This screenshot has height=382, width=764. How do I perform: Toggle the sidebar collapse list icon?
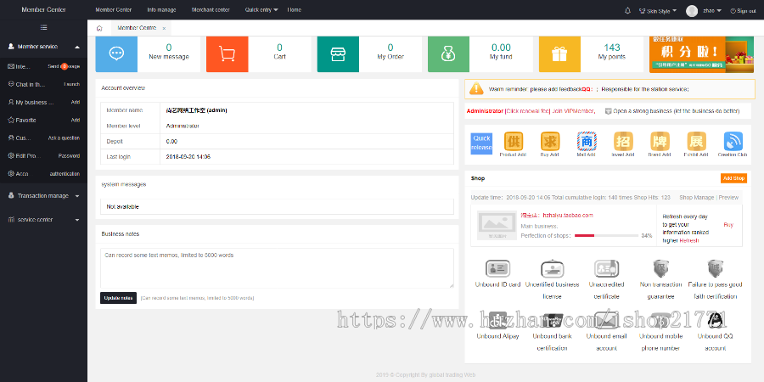tap(43, 28)
